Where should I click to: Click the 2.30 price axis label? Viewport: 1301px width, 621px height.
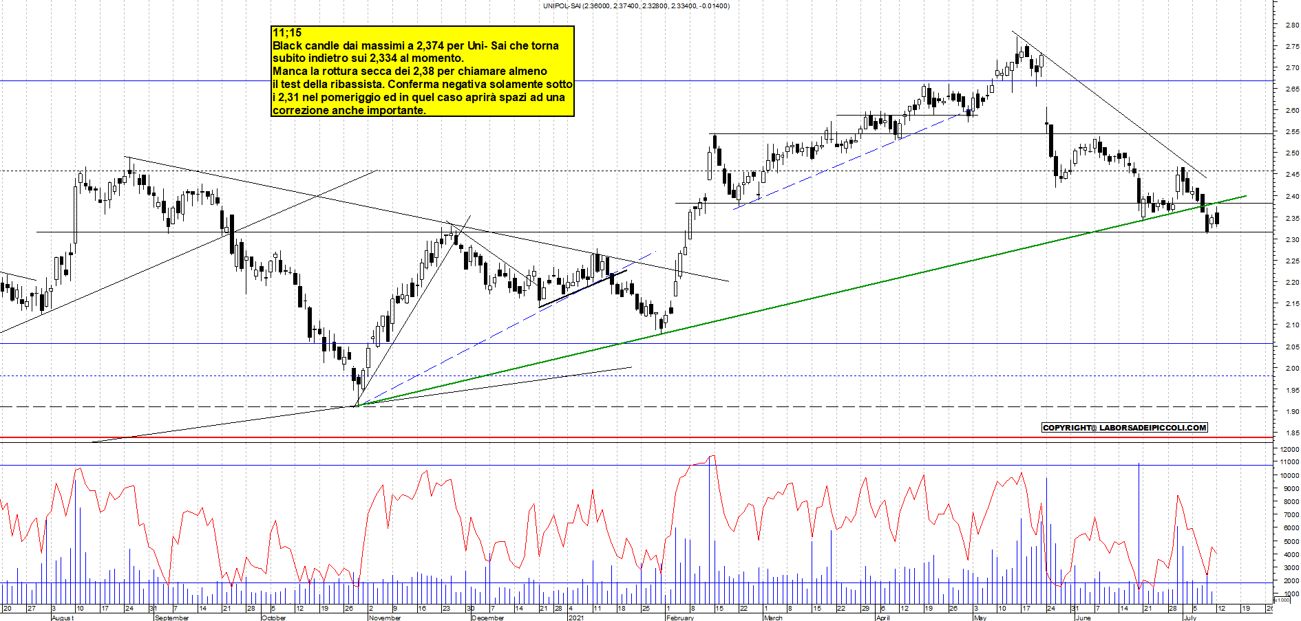click(x=1291, y=240)
